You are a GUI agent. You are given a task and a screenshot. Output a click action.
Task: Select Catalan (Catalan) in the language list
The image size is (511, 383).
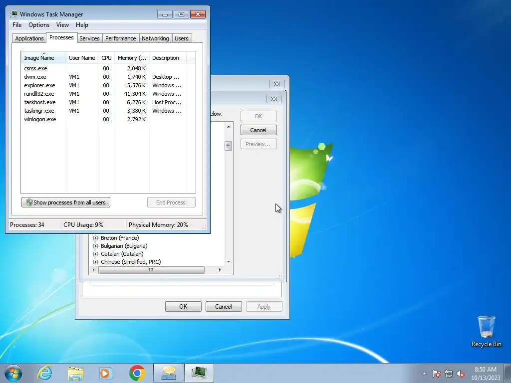(122, 254)
